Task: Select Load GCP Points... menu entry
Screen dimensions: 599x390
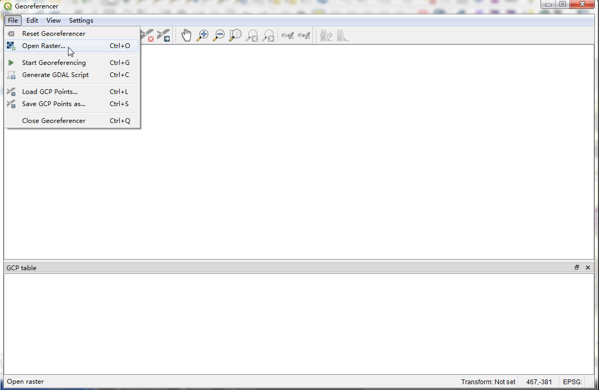Action: pos(72,92)
